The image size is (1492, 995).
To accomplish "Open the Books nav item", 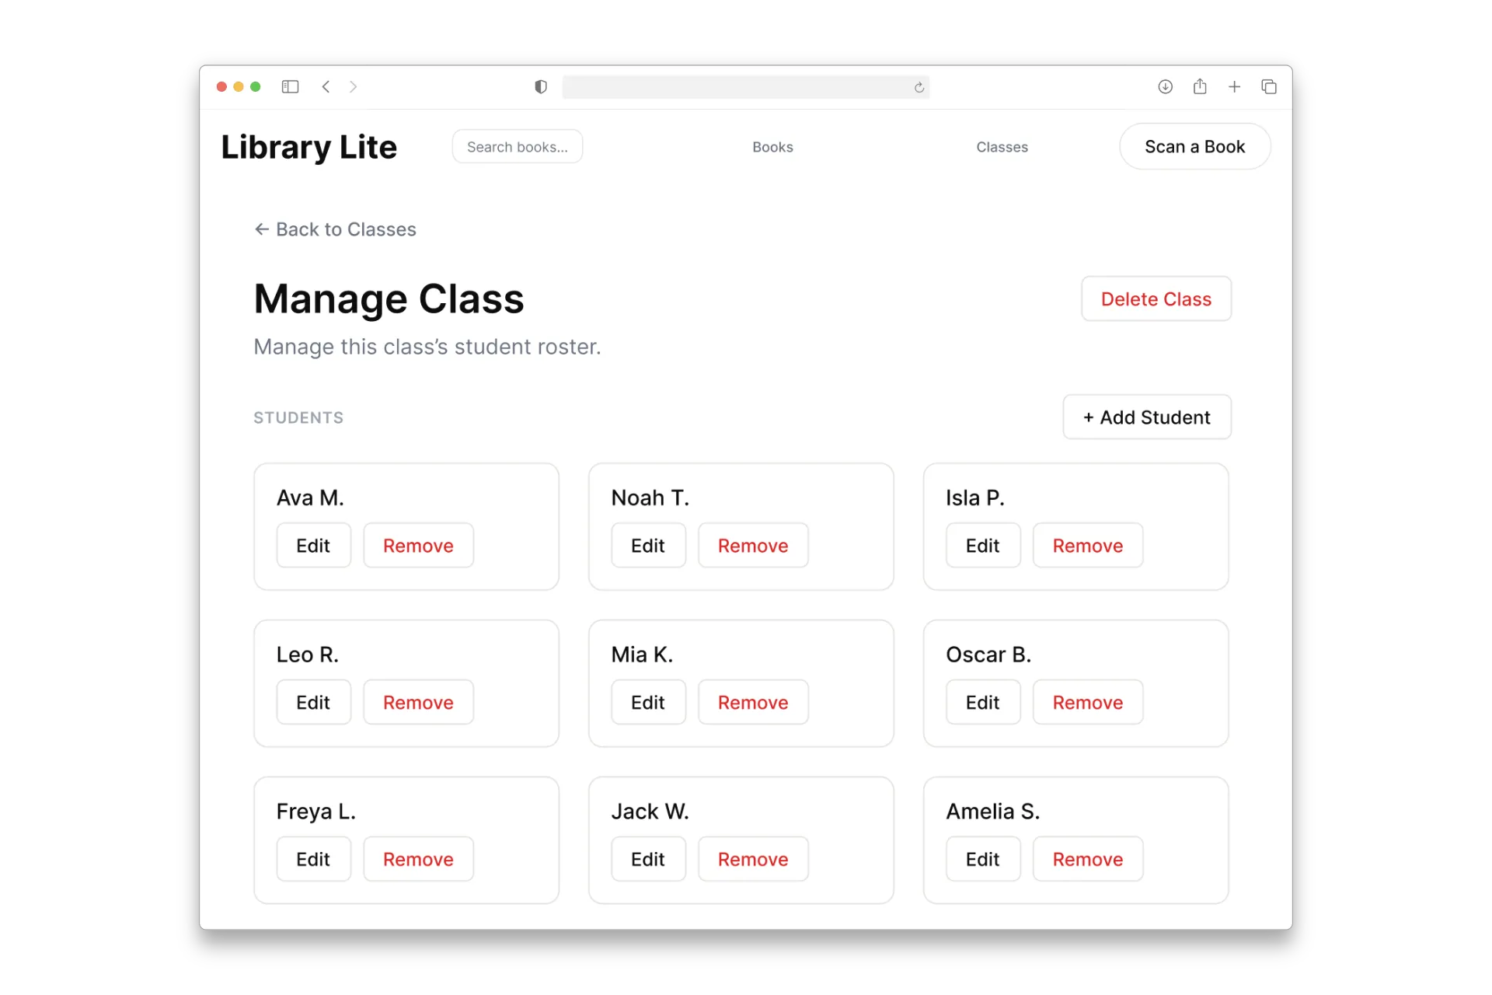I will (x=772, y=147).
